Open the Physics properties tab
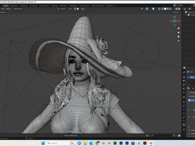 [x=184, y=114]
